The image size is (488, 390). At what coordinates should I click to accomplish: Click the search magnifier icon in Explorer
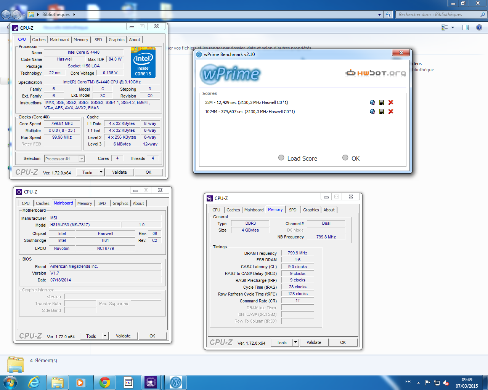click(x=483, y=14)
